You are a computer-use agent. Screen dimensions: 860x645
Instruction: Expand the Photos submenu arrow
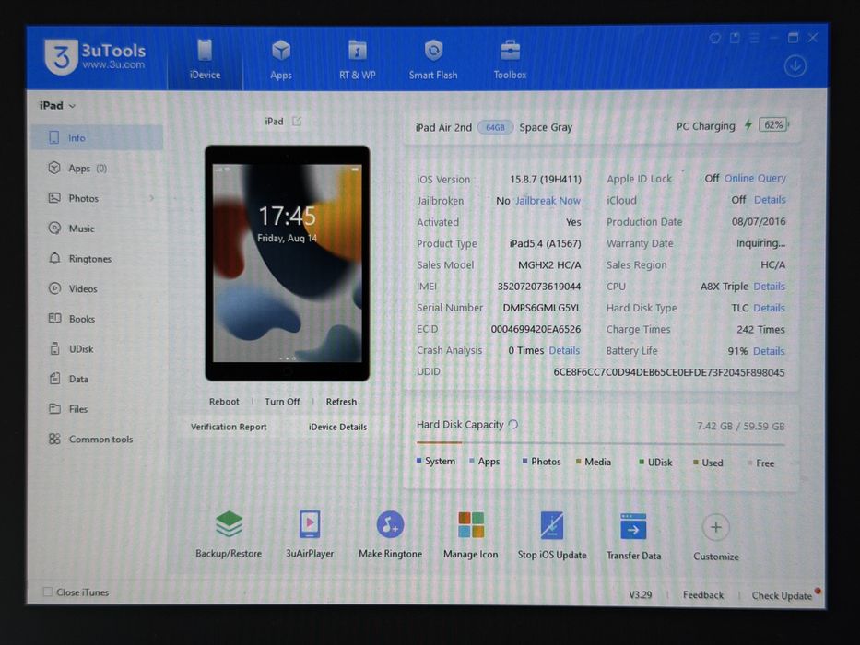click(x=152, y=198)
